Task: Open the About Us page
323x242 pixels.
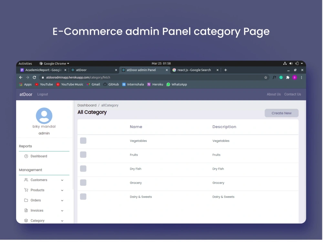Action: pos(274,95)
